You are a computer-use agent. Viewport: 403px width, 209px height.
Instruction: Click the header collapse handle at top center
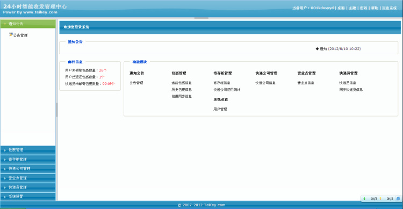201,18
